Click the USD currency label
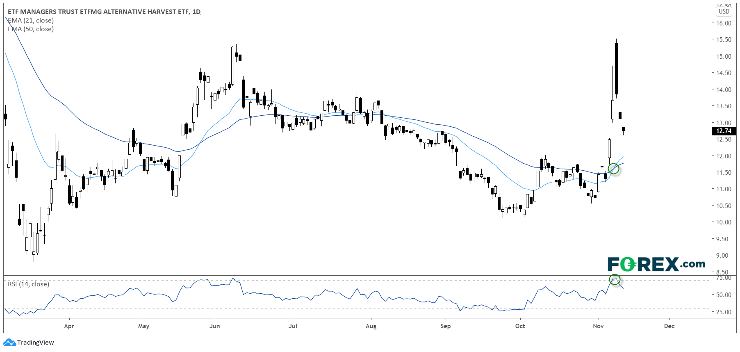This screenshot has width=740, height=352. pos(724,11)
